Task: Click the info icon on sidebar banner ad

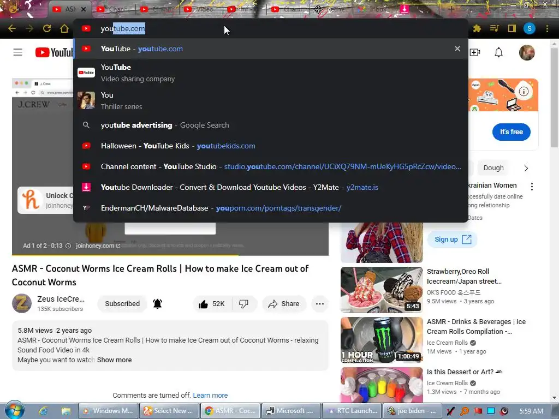Action: (524, 91)
